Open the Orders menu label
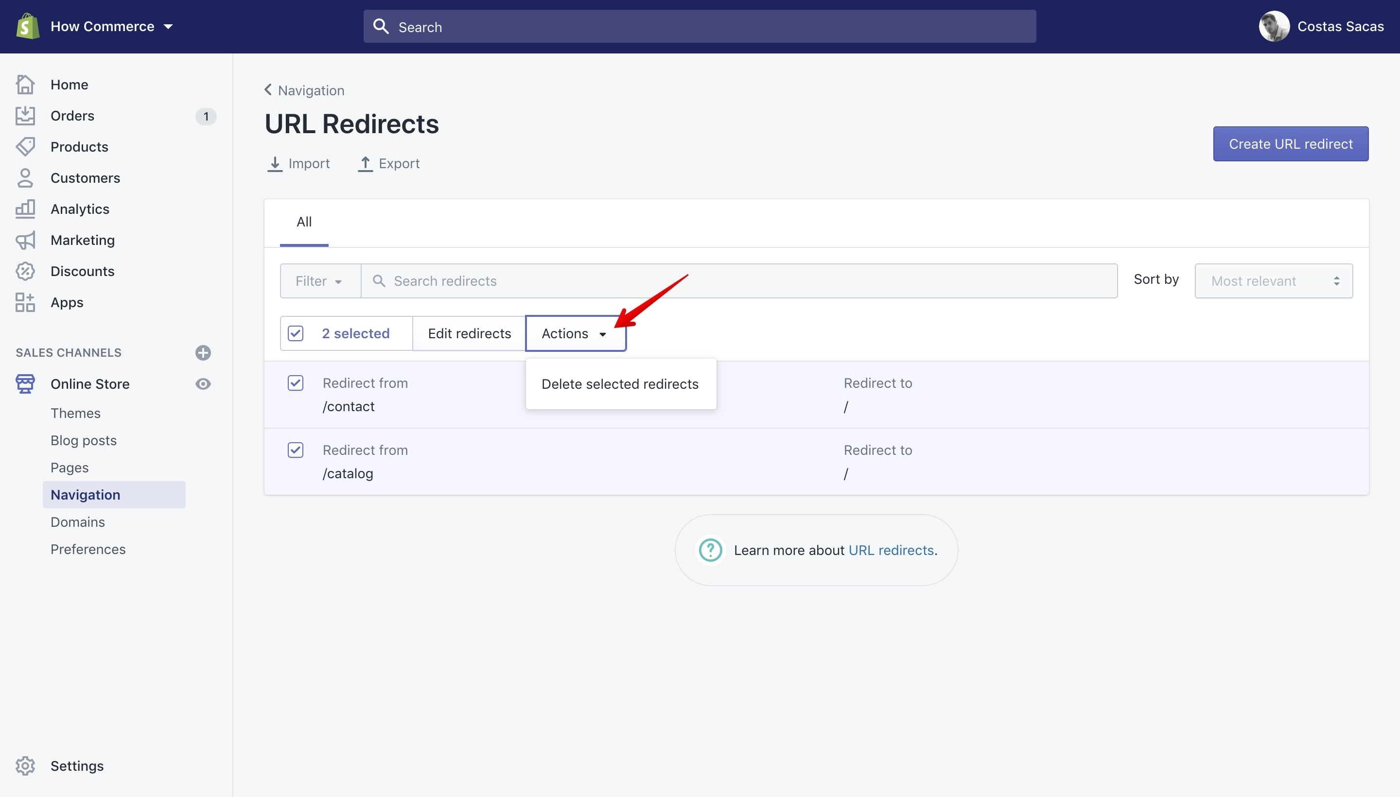This screenshot has height=797, width=1400. (x=72, y=116)
